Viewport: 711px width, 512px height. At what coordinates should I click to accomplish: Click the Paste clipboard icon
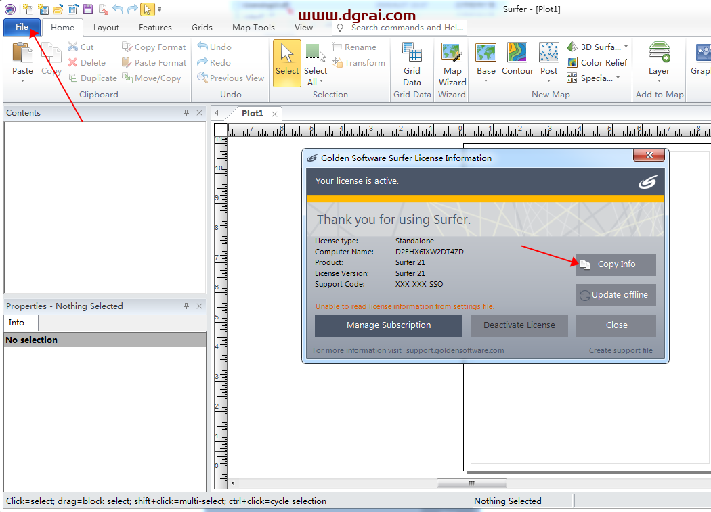click(22, 53)
